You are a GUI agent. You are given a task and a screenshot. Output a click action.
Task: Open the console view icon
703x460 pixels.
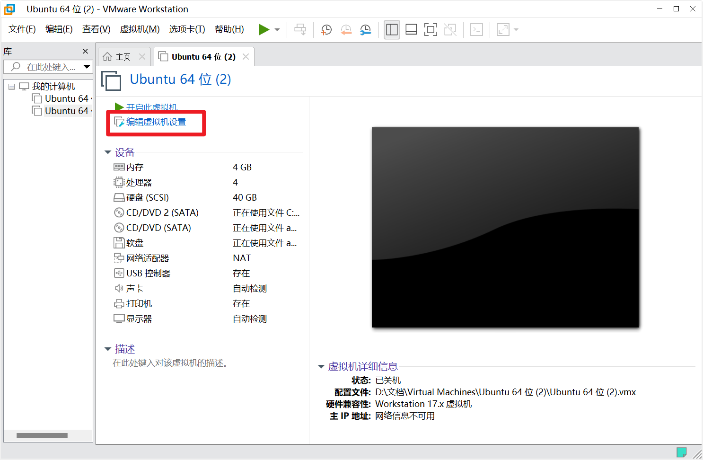point(476,30)
